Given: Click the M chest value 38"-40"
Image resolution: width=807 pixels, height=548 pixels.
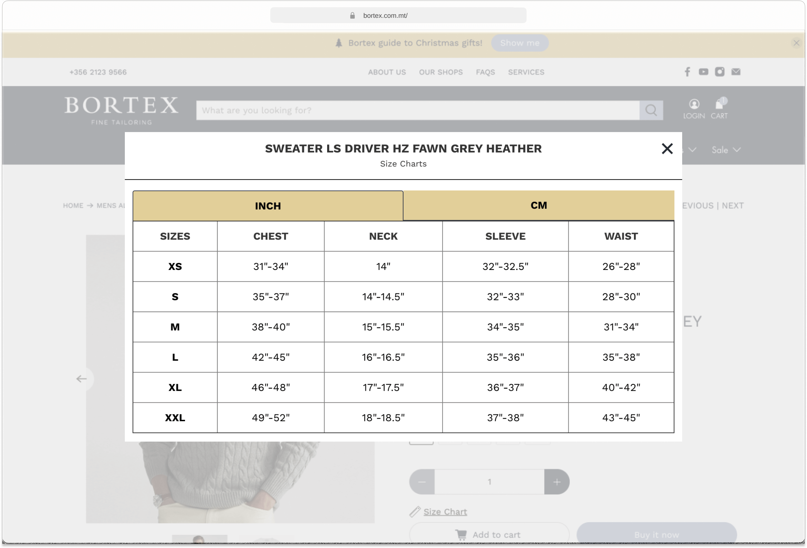Looking at the screenshot, I should click(271, 327).
